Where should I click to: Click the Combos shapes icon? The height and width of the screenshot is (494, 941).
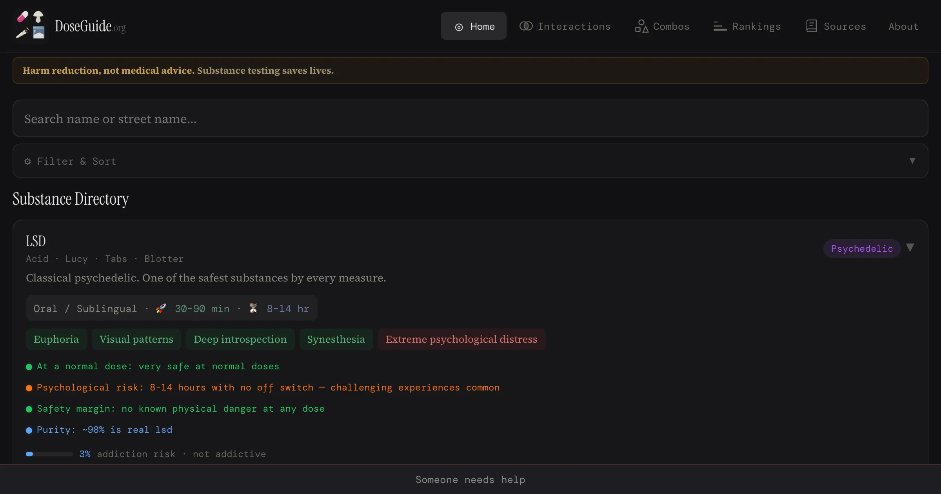641,26
